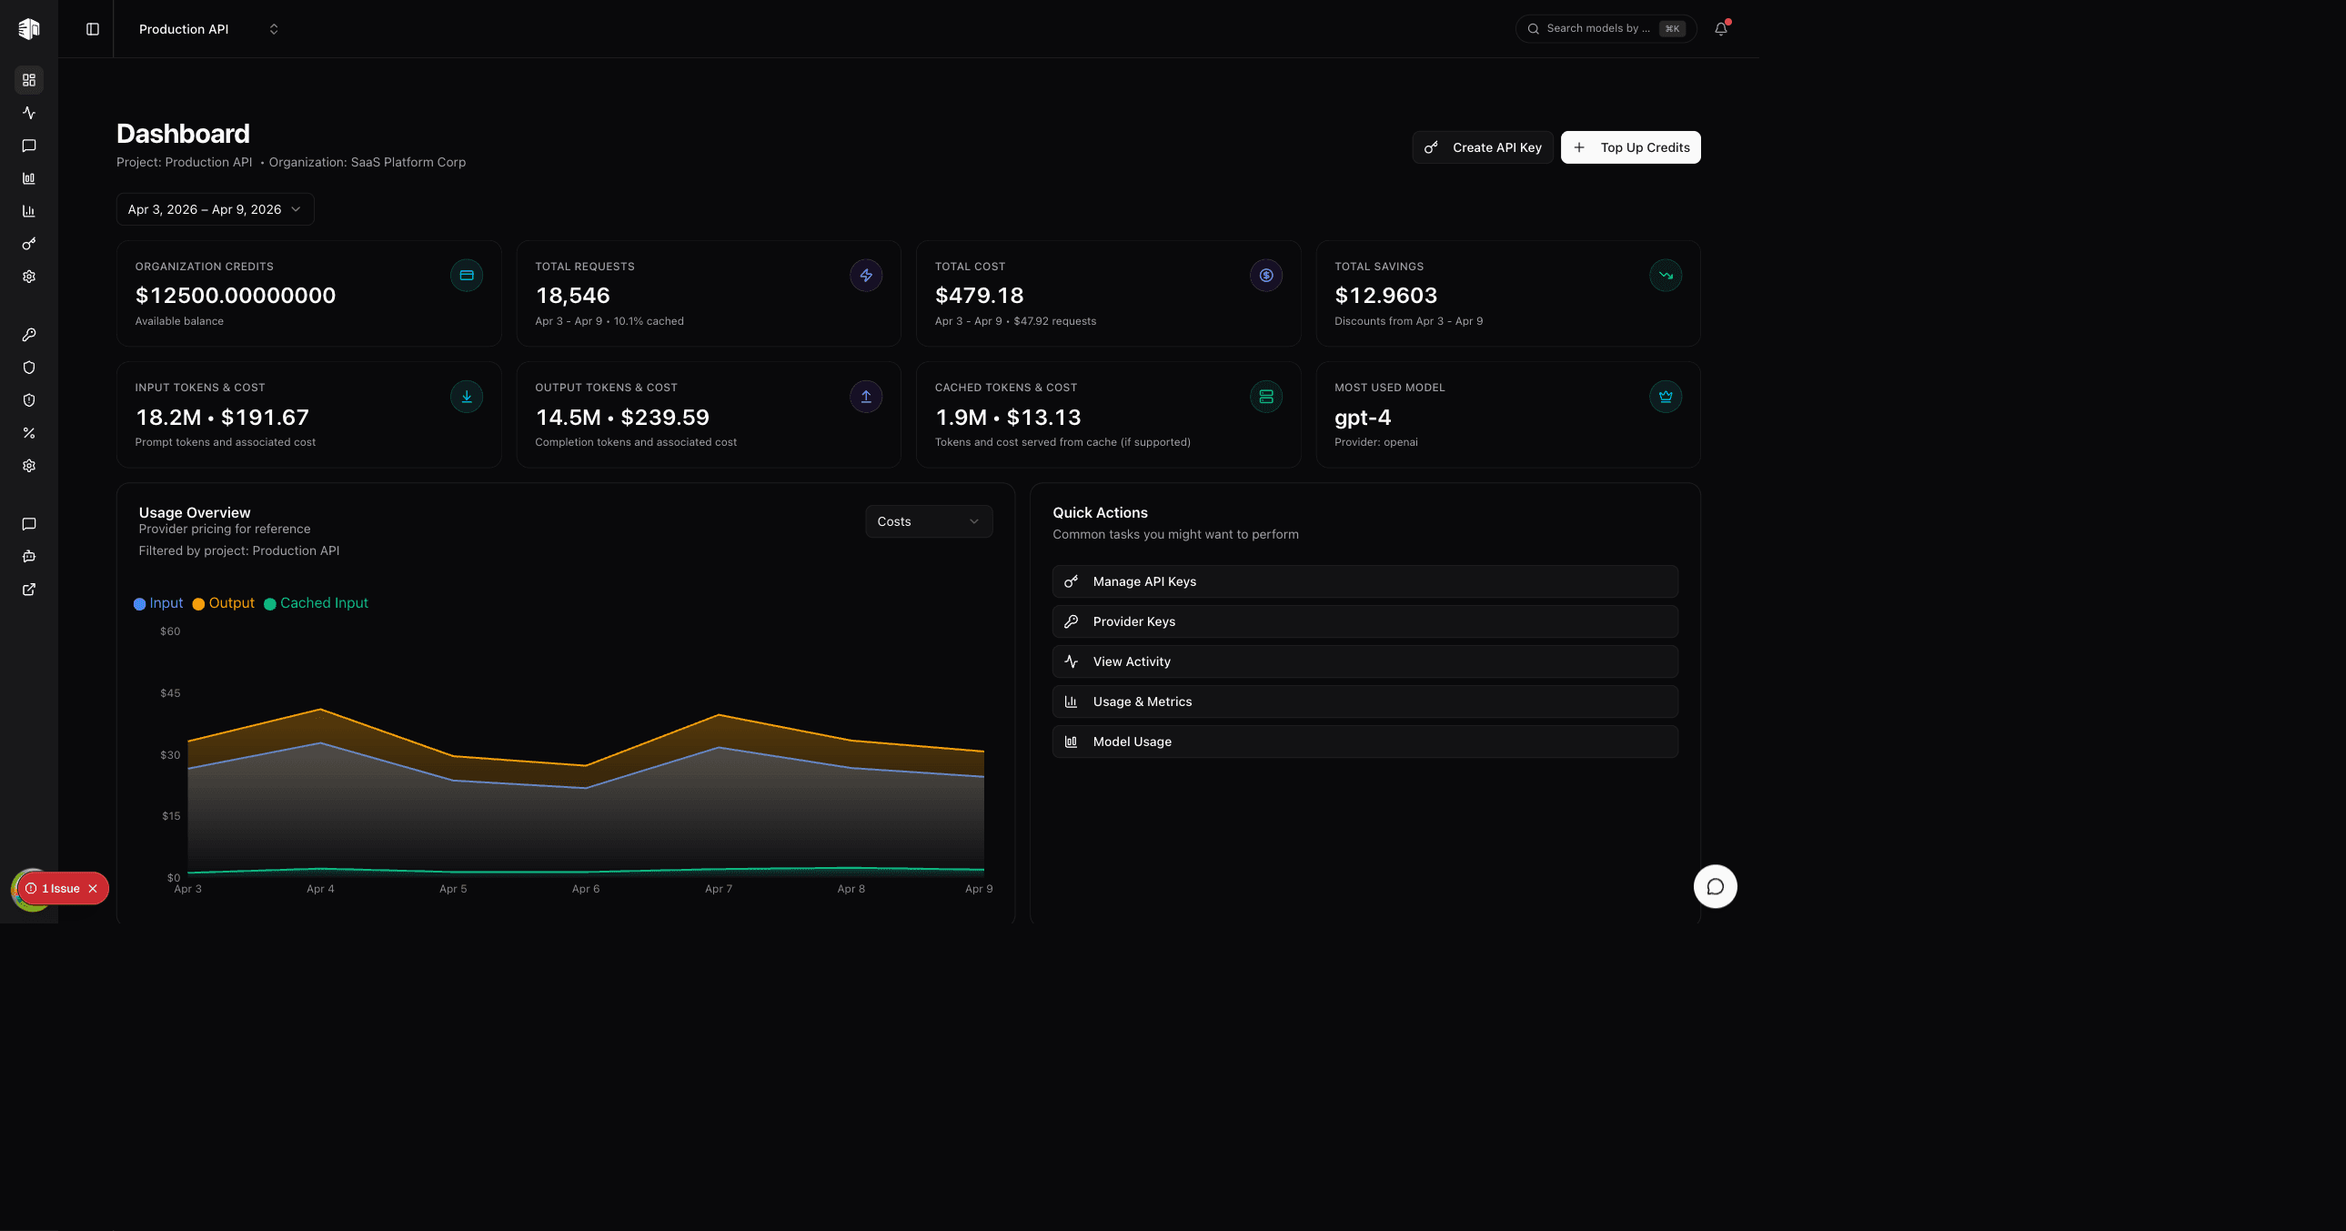The image size is (2346, 1231).
Task: Open the percent discounts sidebar icon
Action: pos(28,433)
